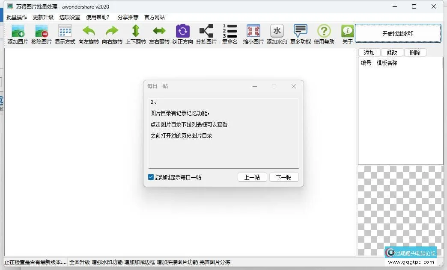Image resolution: width=447 pixels, height=270 pixels.
Task: Open the 分拣图片 (Sort Images) tool
Action: click(206, 34)
